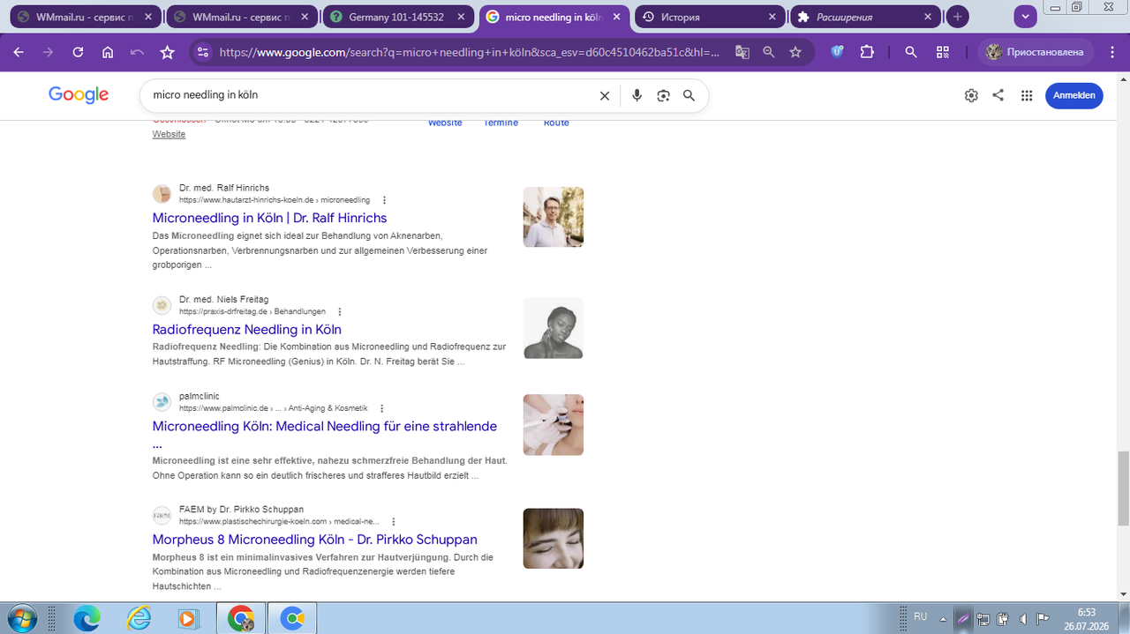Viewport: 1130px width, 634px height.
Task: Click into the Google search box
Action: [371, 94]
